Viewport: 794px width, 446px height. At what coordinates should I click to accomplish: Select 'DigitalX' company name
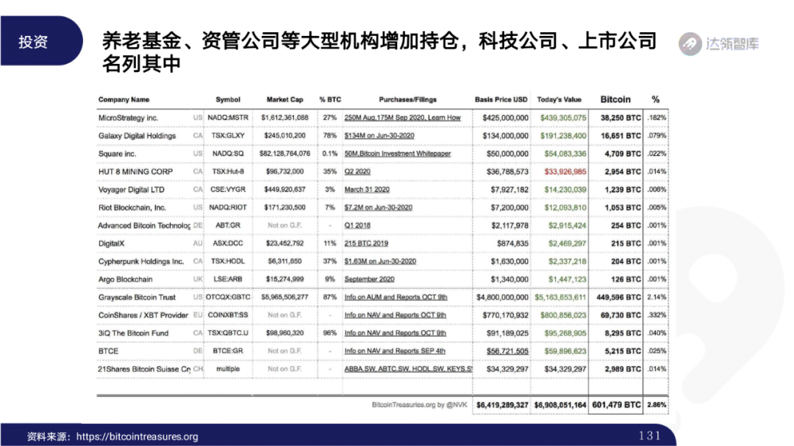tap(112, 243)
